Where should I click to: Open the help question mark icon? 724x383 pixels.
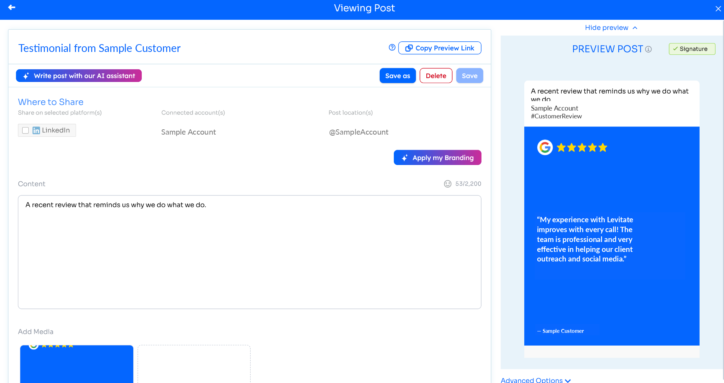(x=392, y=47)
